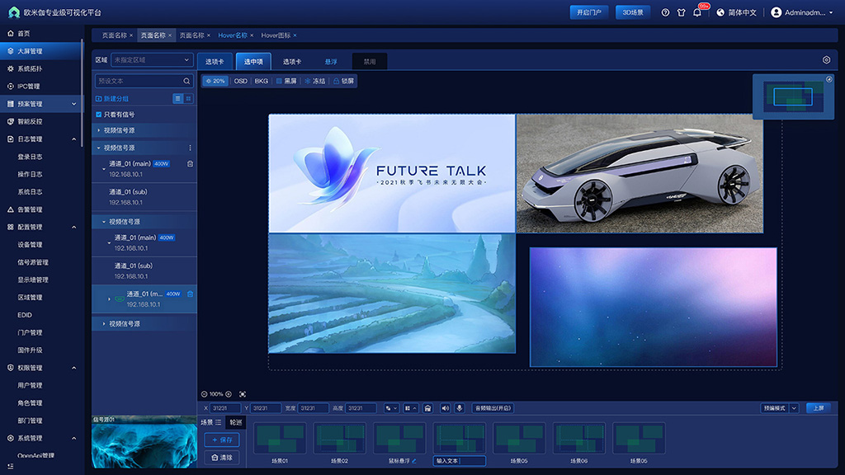Delete first 通道_01 (main) channel
The width and height of the screenshot is (845, 475).
pos(190,164)
